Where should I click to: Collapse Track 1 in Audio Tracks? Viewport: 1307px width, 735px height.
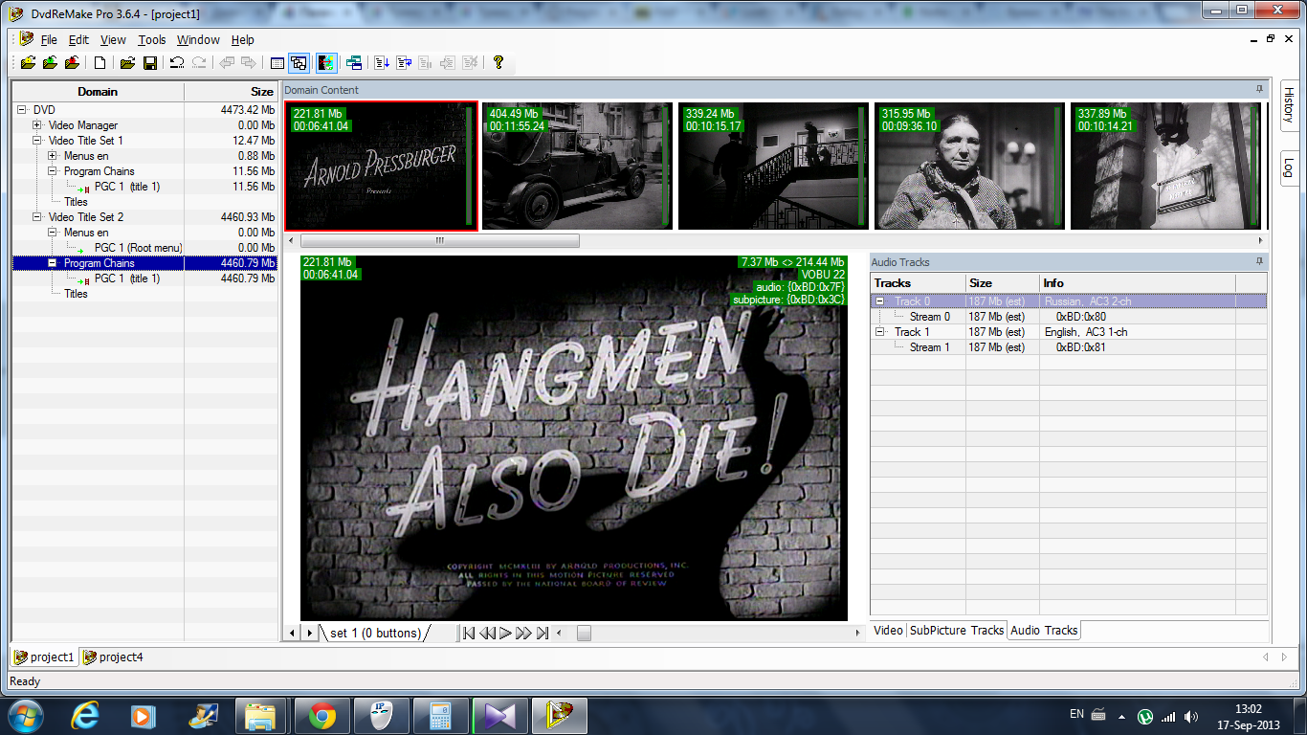(879, 332)
